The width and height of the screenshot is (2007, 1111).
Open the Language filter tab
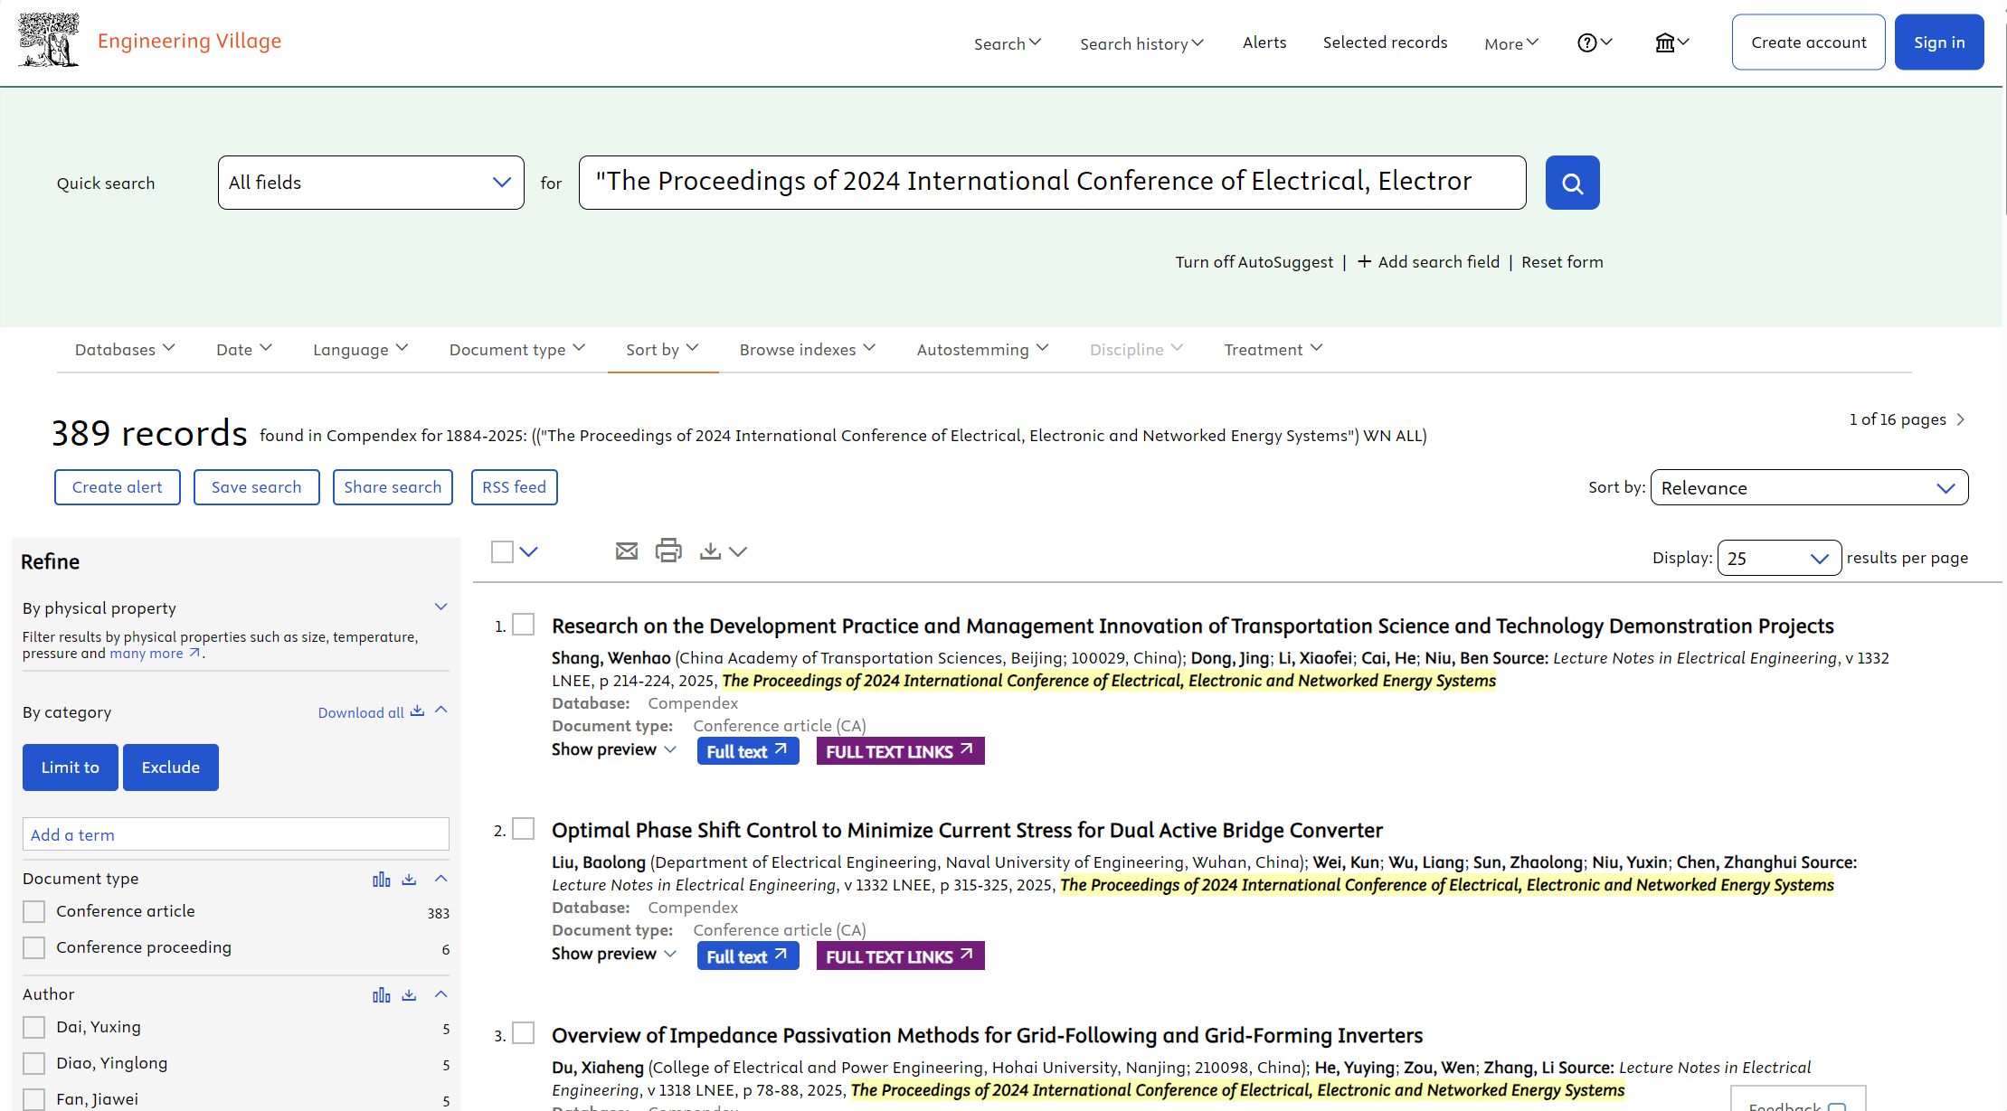point(361,349)
